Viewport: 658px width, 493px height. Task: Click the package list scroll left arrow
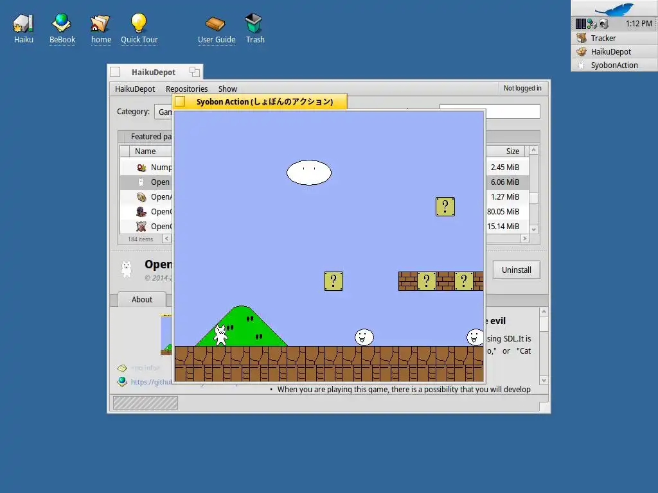pos(166,239)
